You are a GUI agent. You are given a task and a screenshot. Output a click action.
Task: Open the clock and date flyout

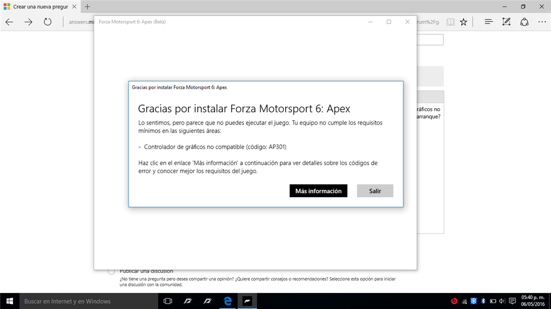tap(533, 301)
